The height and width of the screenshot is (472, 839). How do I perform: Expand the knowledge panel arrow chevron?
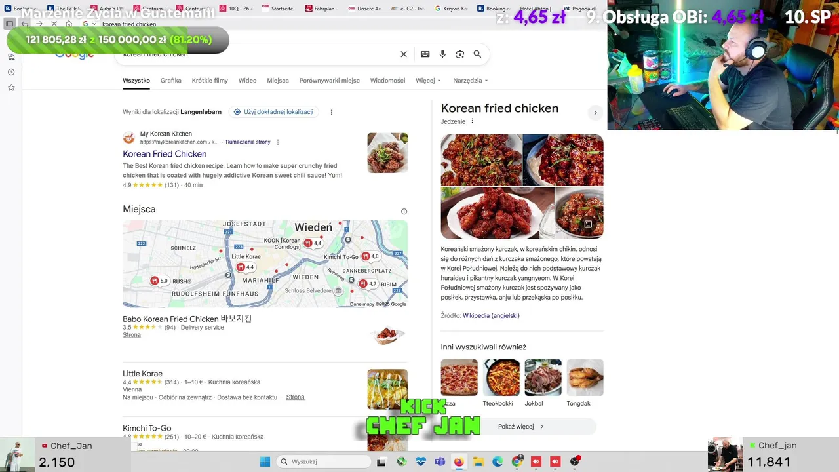point(595,113)
